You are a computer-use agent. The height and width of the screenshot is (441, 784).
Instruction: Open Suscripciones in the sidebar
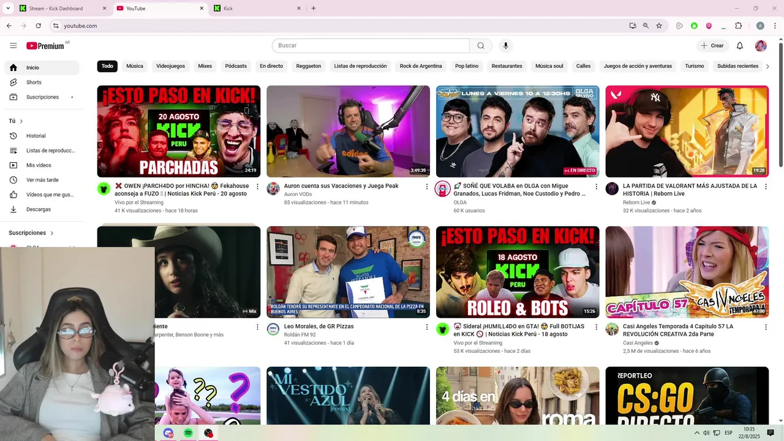click(42, 97)
